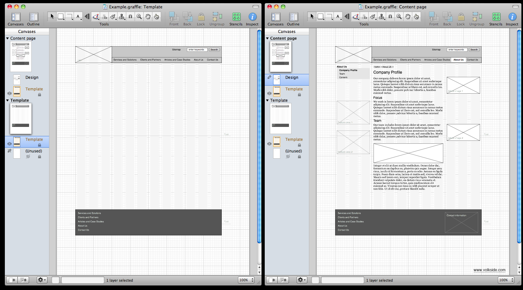The height and width of the screenshot is (290, 523).
Task: Open the gear action menu in Content page window
Action: (x=302, y=280)
